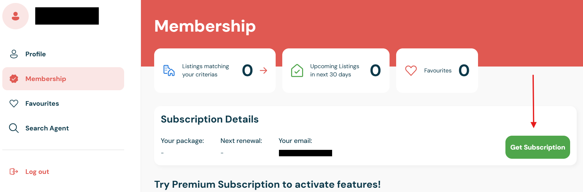Click the Favourites heart icon in sidebar
This screenshot has height=192, width=583.
14,103
